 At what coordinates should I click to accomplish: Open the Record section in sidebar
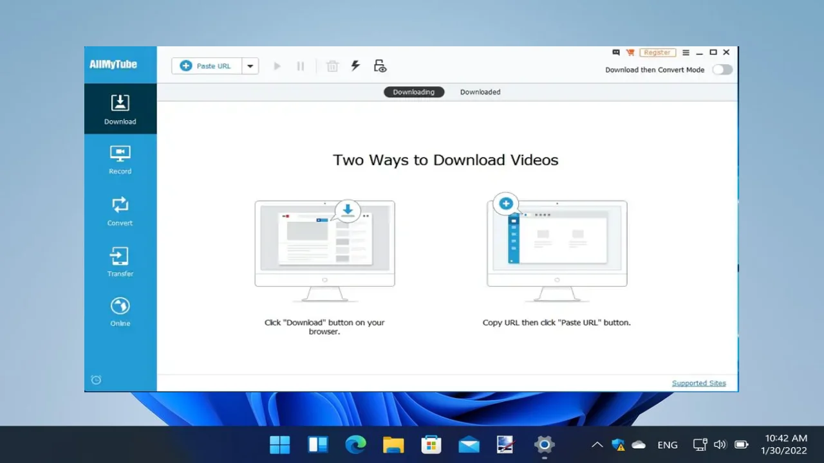[x=120, y=159]
